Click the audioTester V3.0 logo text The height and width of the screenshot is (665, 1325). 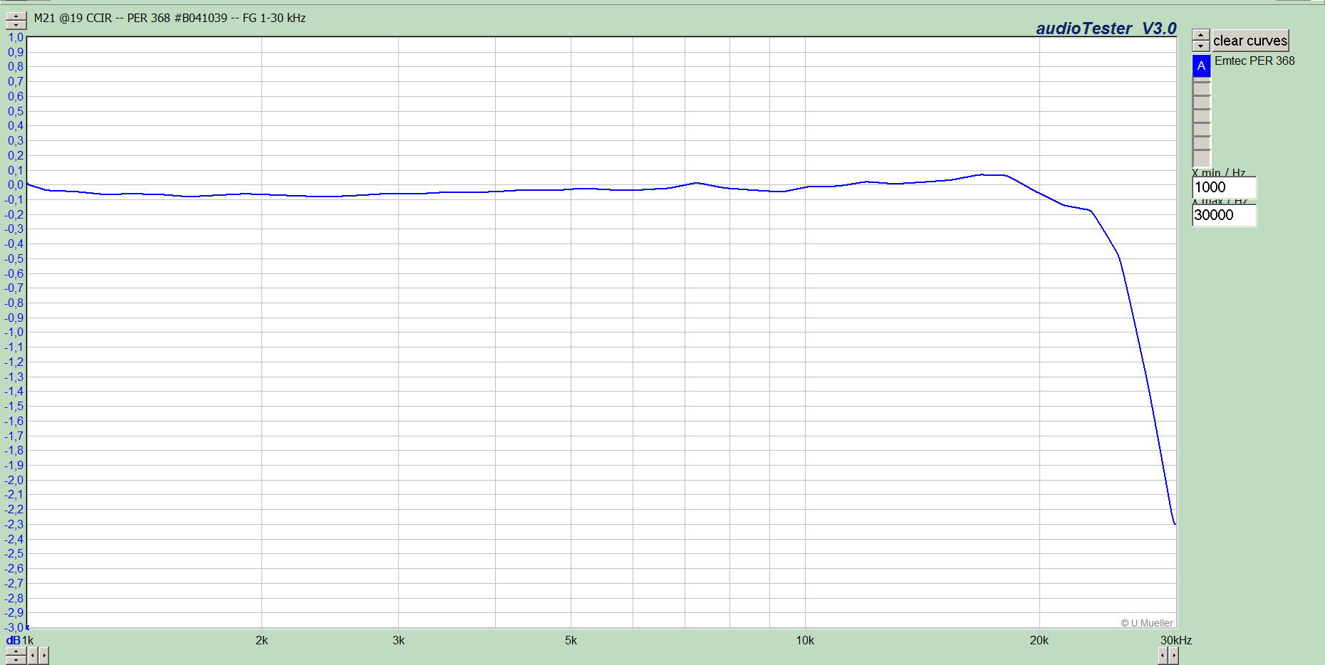click(x=1106, y=28)
